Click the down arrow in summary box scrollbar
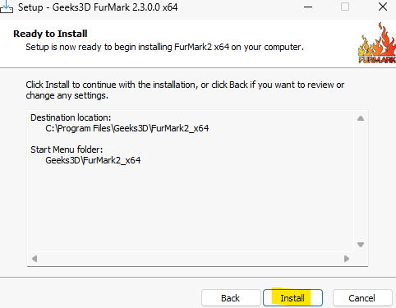 [x=361, y=245]
